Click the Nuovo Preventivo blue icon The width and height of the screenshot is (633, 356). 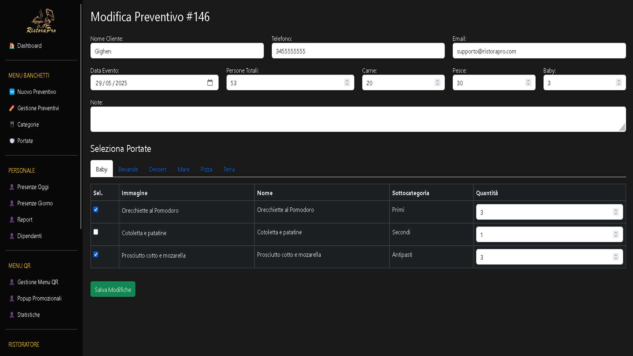click(x=12, y=92)
